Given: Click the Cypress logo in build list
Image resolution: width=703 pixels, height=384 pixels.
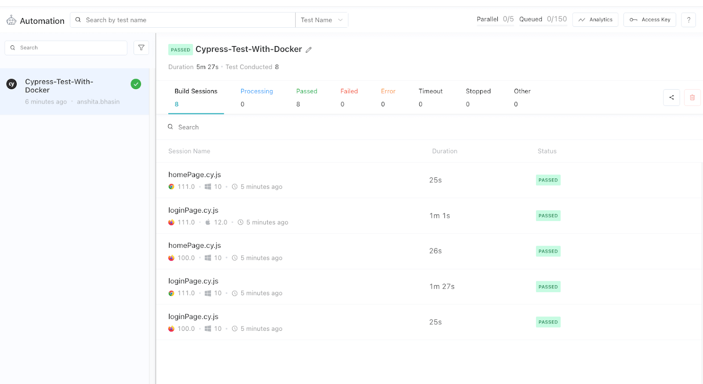Looking at the screenshot, I should coord(12,84).
